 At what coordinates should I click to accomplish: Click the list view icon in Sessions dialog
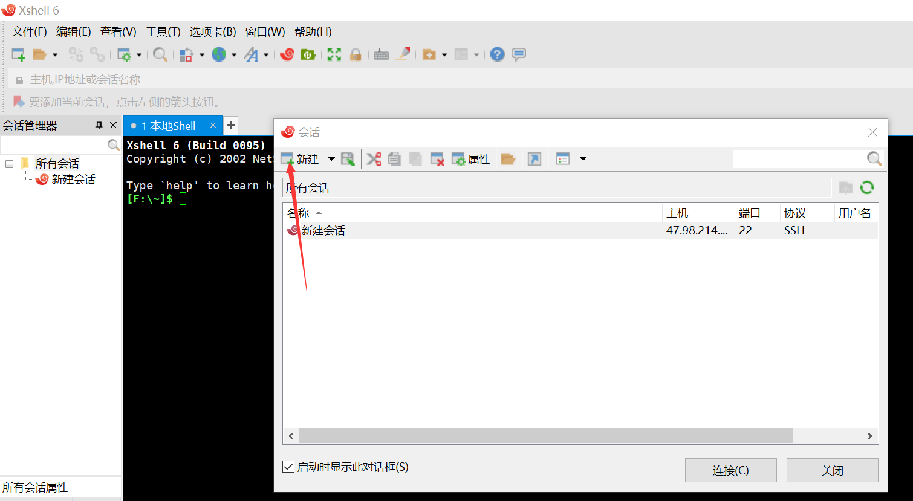(563, 159)
